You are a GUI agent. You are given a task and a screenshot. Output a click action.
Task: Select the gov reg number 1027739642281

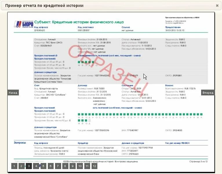coord(102,75)
